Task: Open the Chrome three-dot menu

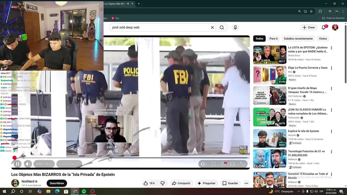Action: coord(343,11)
